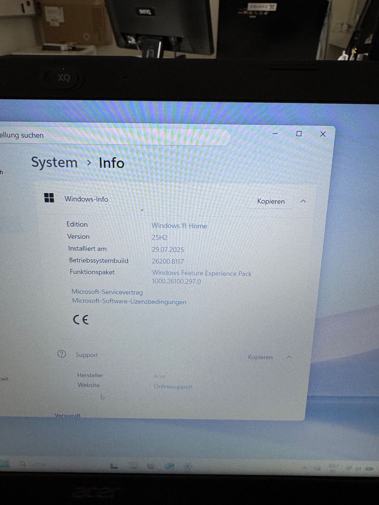
Task: Click the System breadcrumb
Action: pos(54,162)
